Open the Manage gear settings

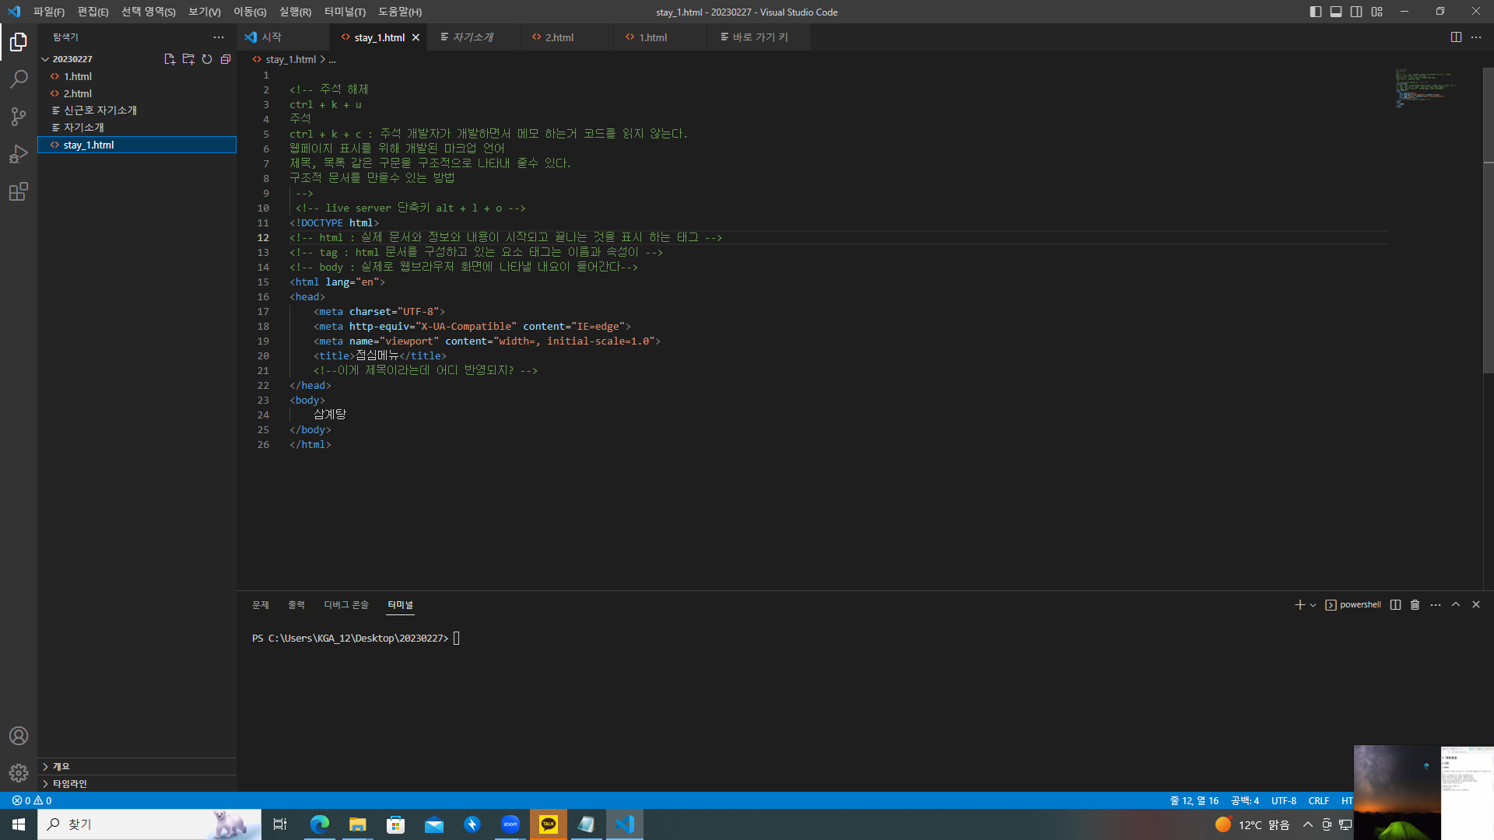tap(19, 773)
